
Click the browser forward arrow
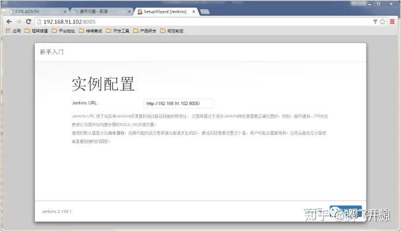tap(18, 22)
